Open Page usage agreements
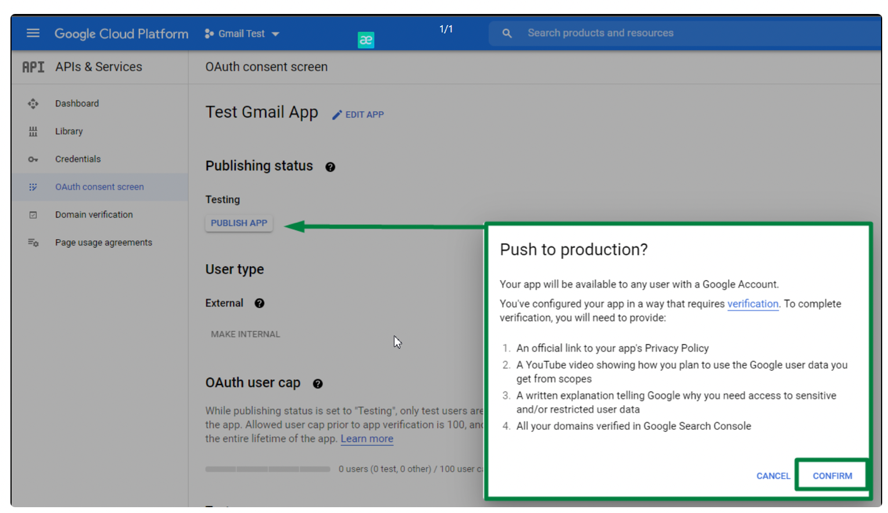This screenshot has height=513, width=888. tap(103, 243)
